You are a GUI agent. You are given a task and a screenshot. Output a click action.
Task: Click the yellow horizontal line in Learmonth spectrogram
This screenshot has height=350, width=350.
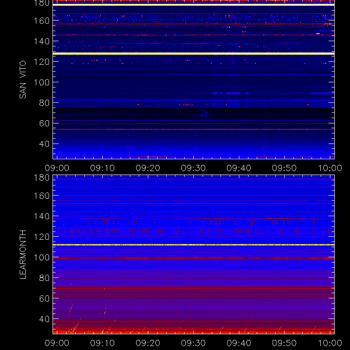[x=193, y=245]
